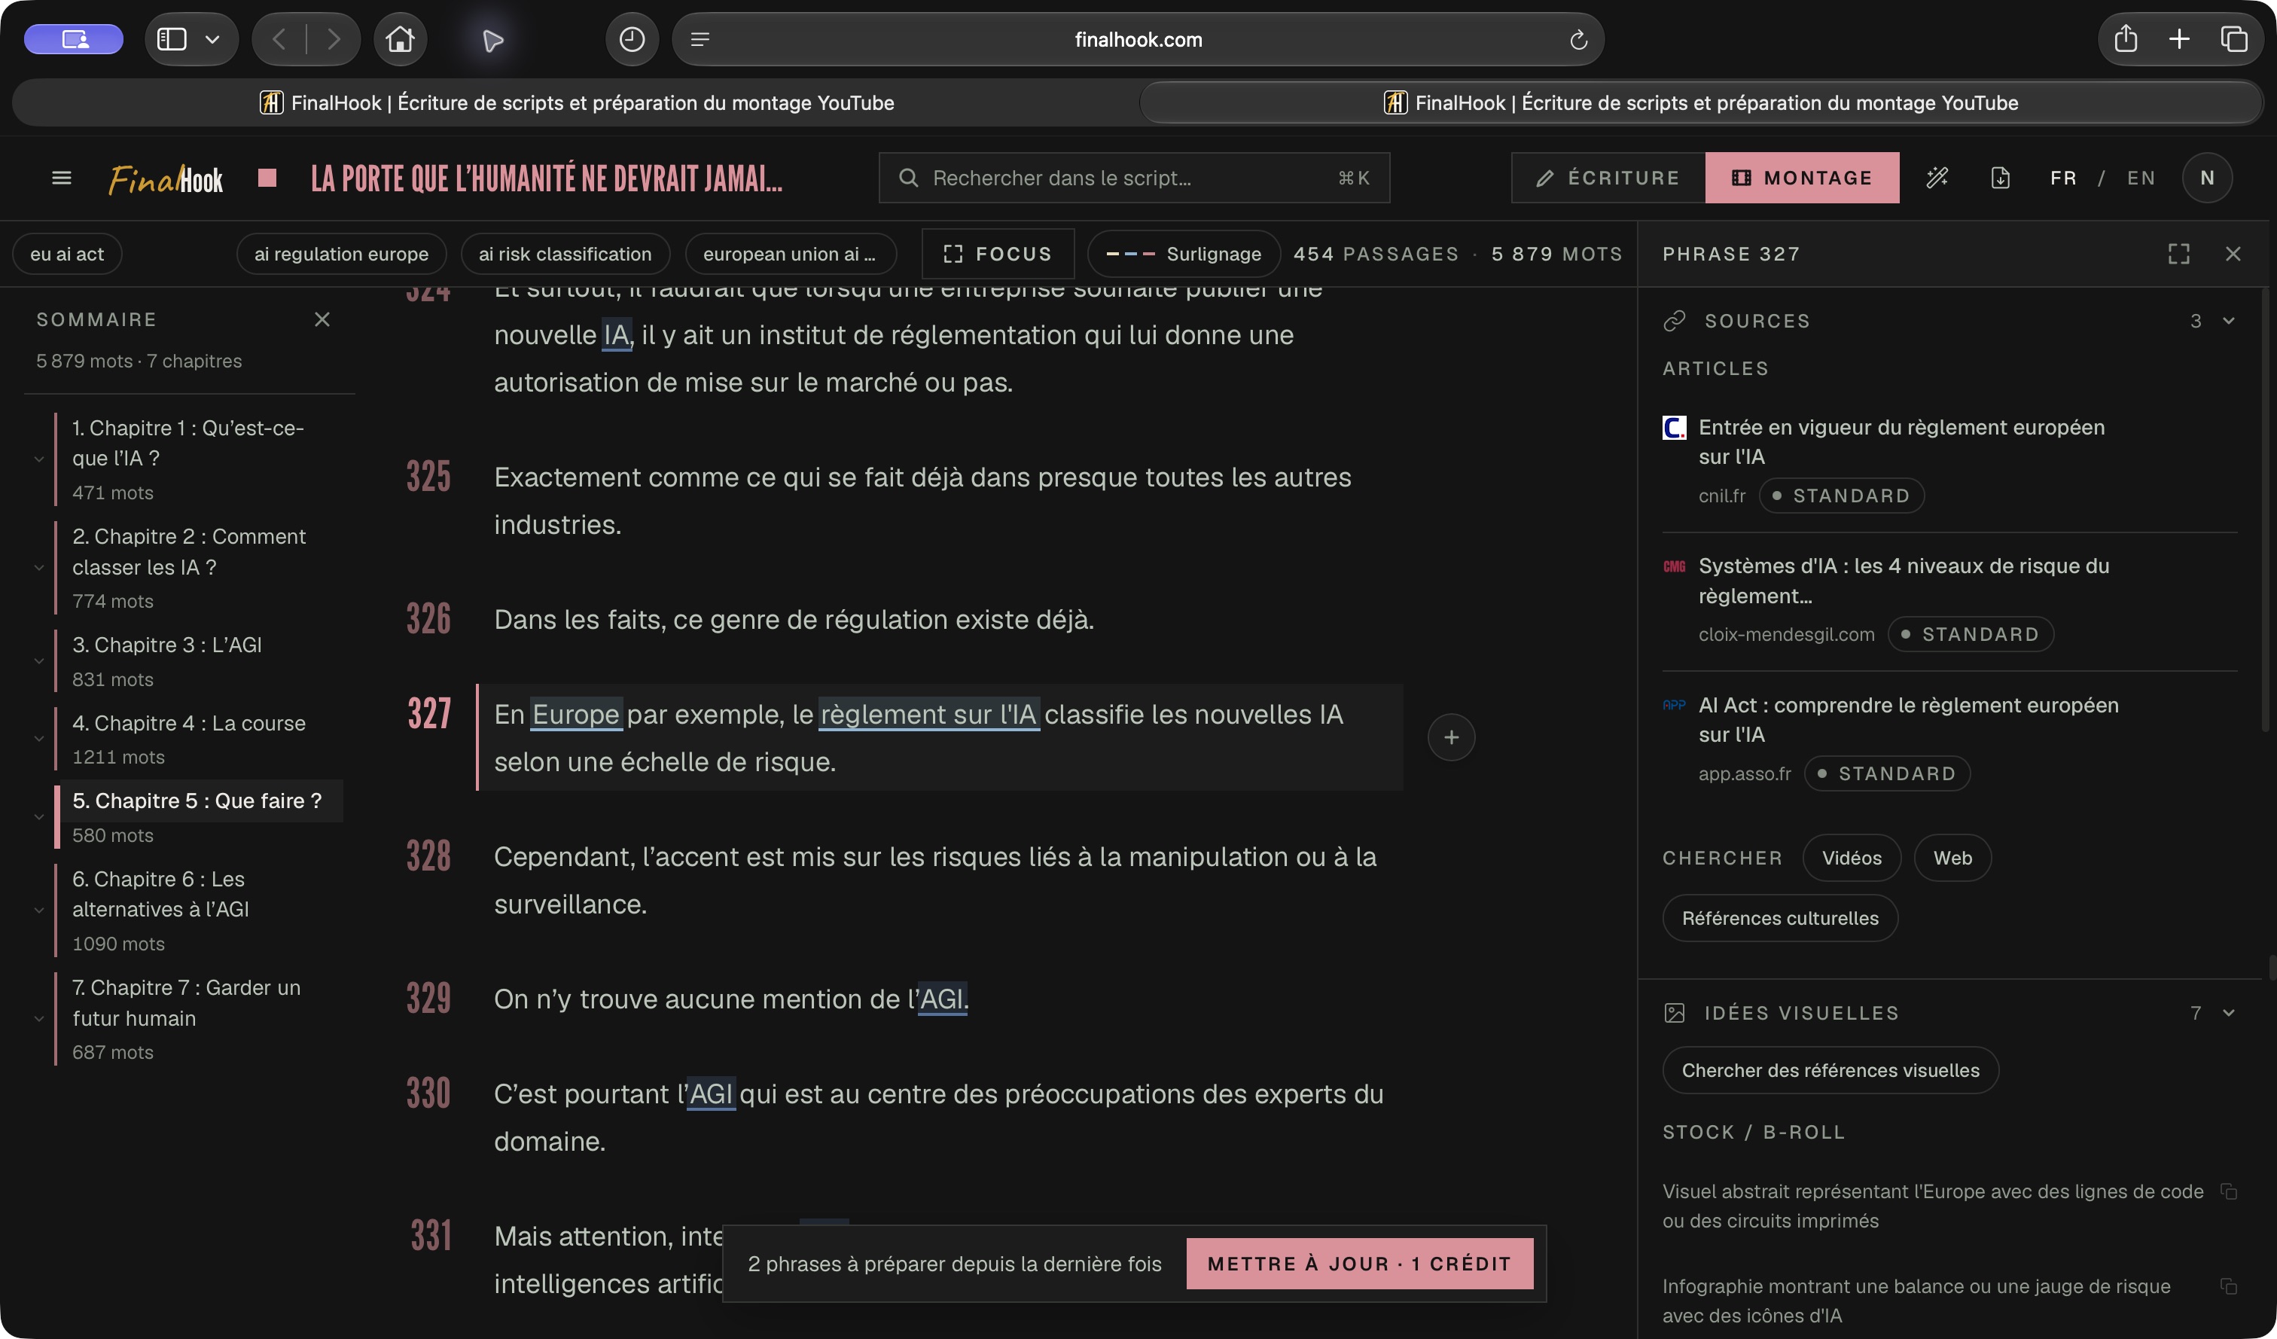Viewport: 2277px width, 1339px height.
Task: Go forward in browser history
Action: [334, 40]
